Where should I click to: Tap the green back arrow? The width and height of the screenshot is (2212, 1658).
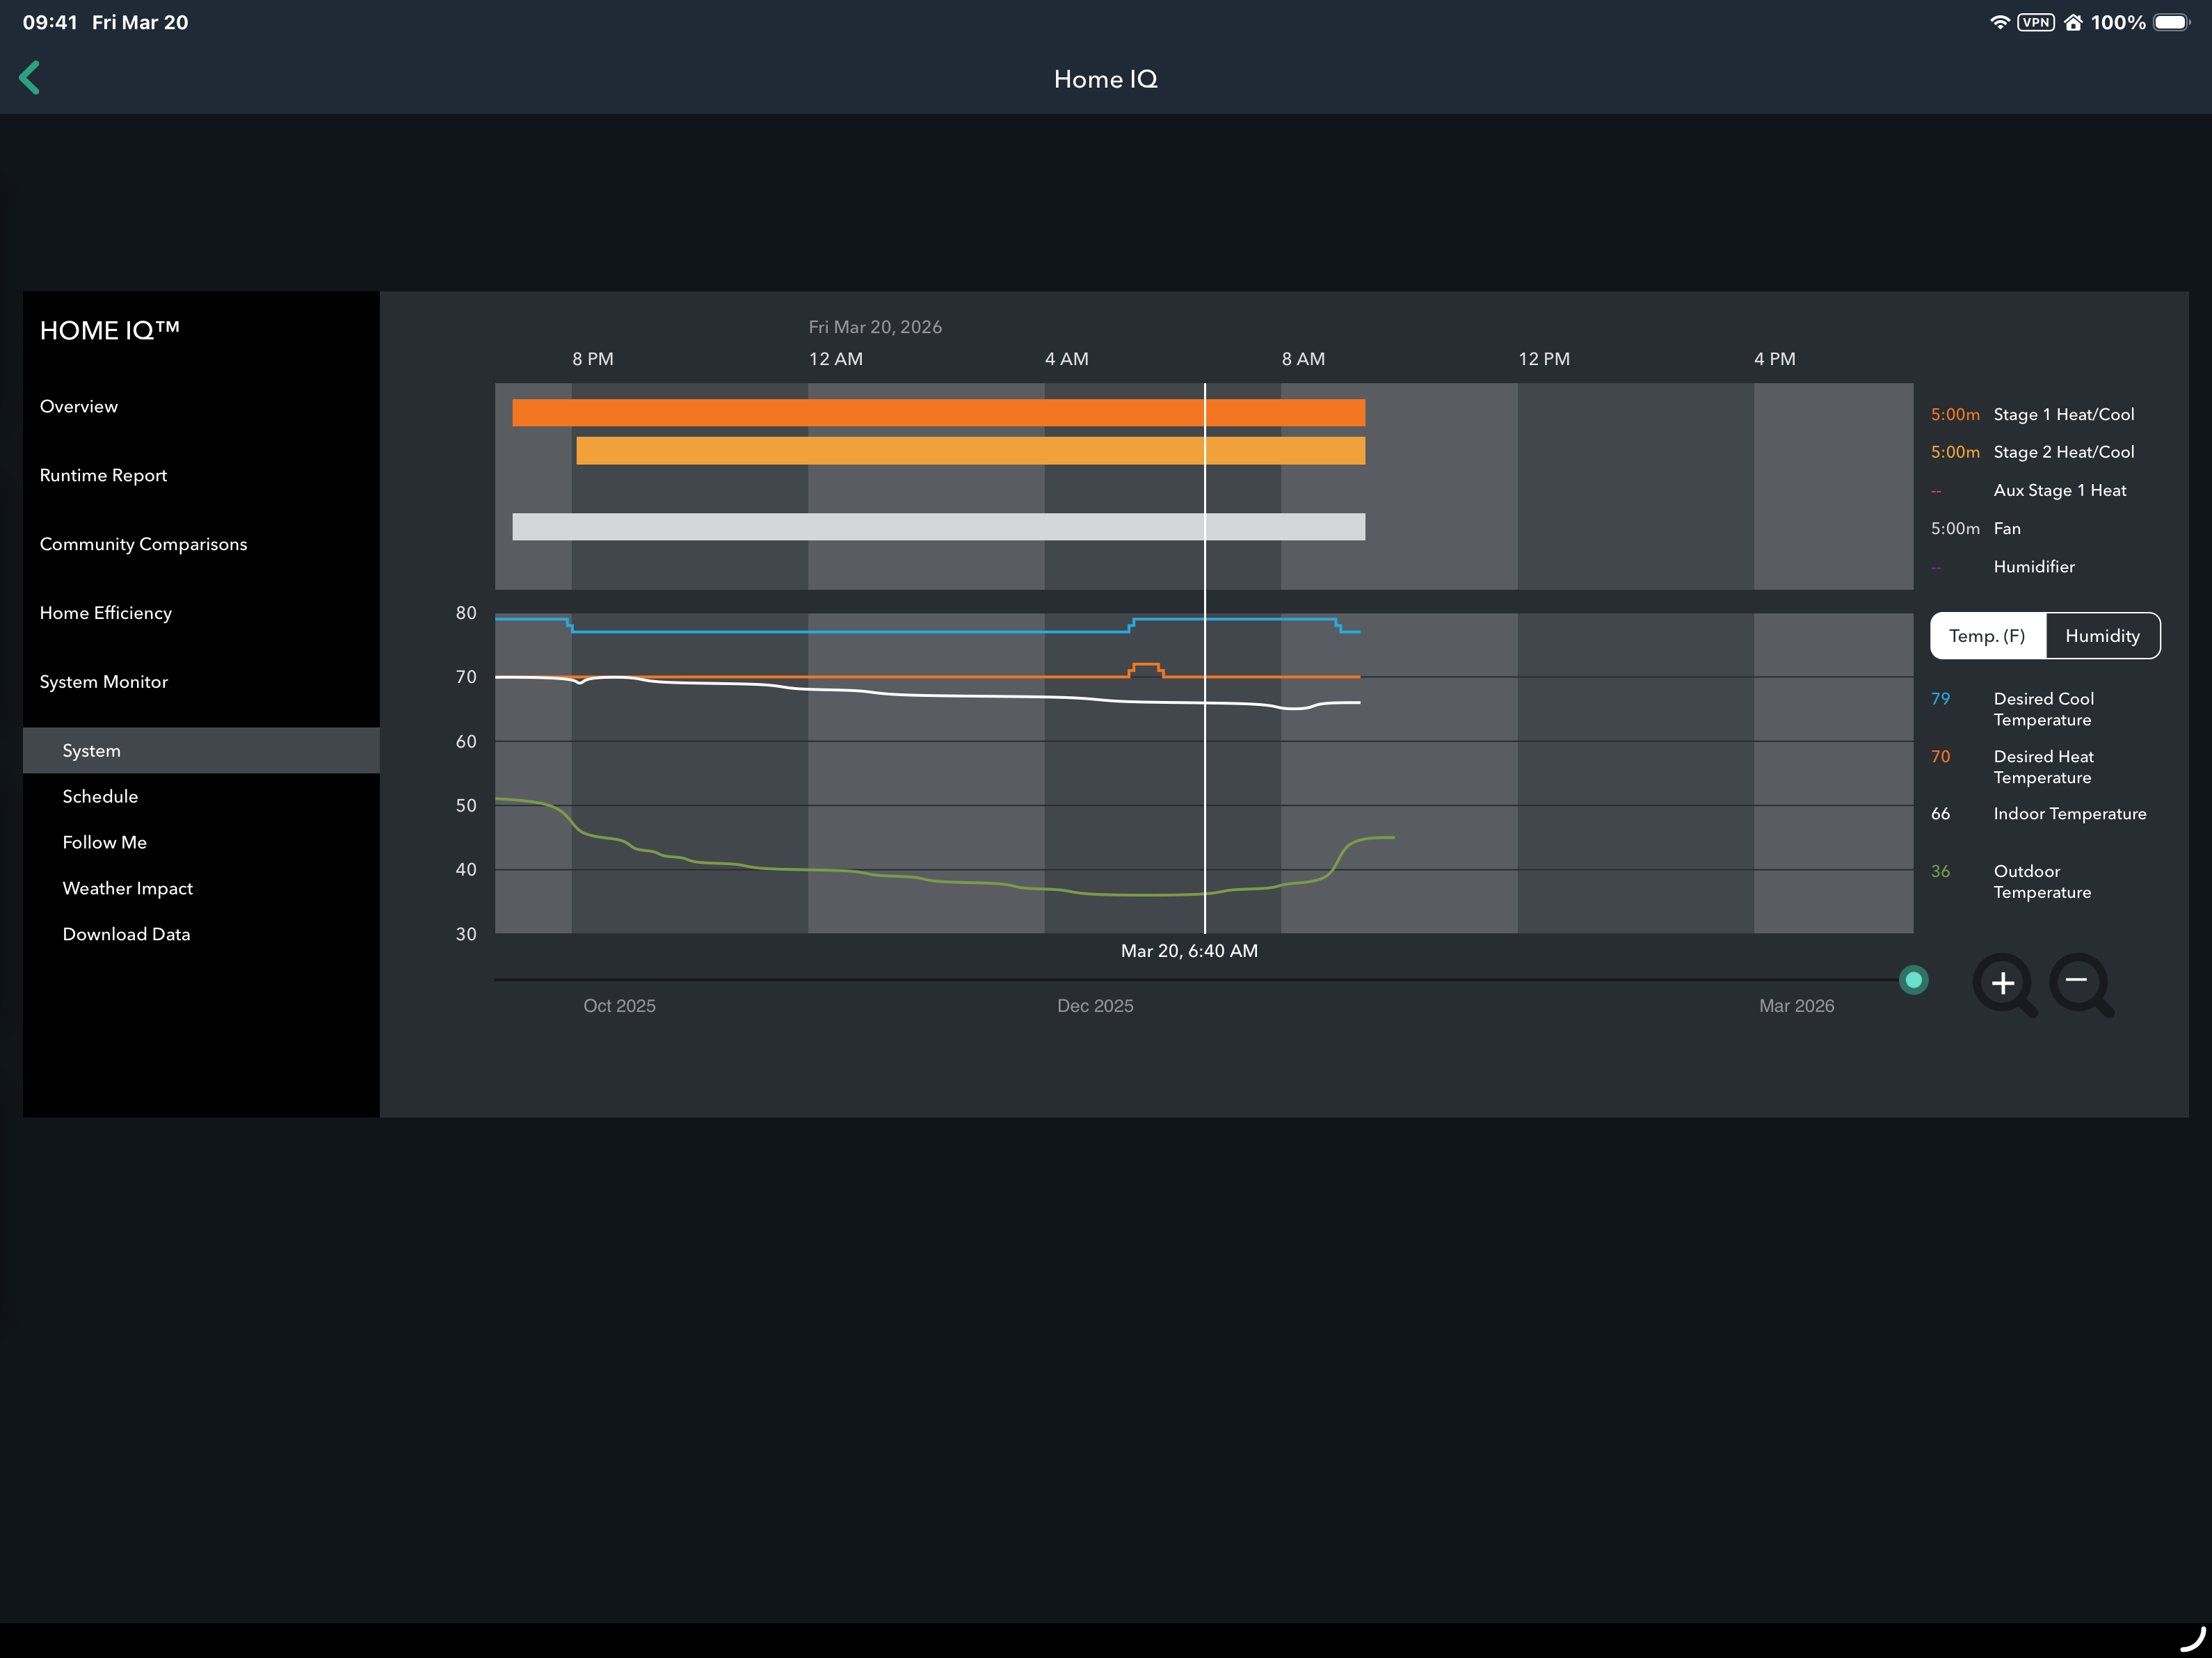[30, 78]
